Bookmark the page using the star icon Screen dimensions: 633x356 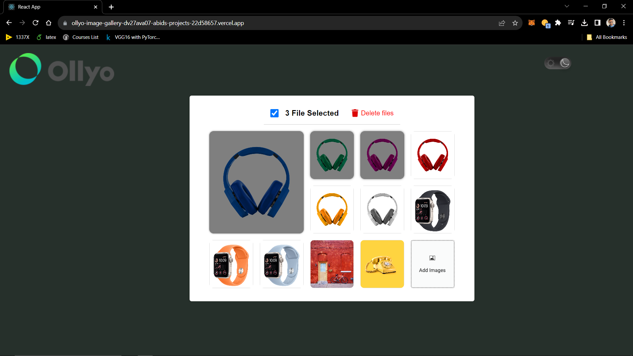click(515, 23)
